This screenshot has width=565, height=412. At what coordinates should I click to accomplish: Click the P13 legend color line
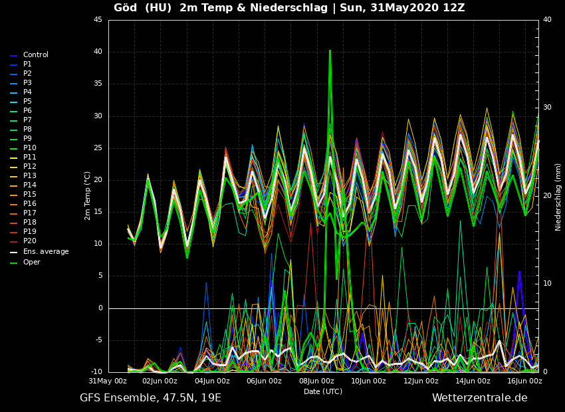[13, 176]
